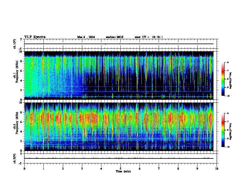Screen dimensions: 244x189
Task: Select the "Mar.4 , 2024" date text
Action: [x=86, y=37]
